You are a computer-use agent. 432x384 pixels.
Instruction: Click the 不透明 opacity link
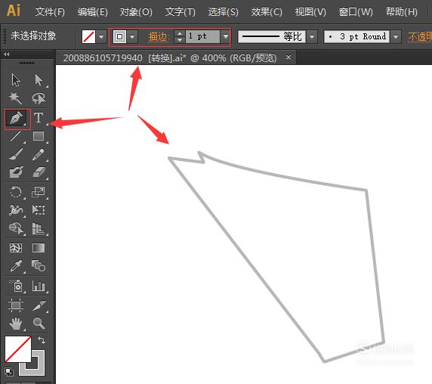tap(420, 37)
